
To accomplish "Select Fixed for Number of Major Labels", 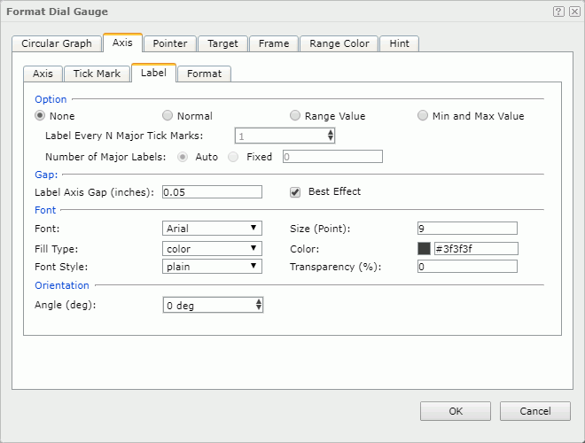I will (233, 157).
